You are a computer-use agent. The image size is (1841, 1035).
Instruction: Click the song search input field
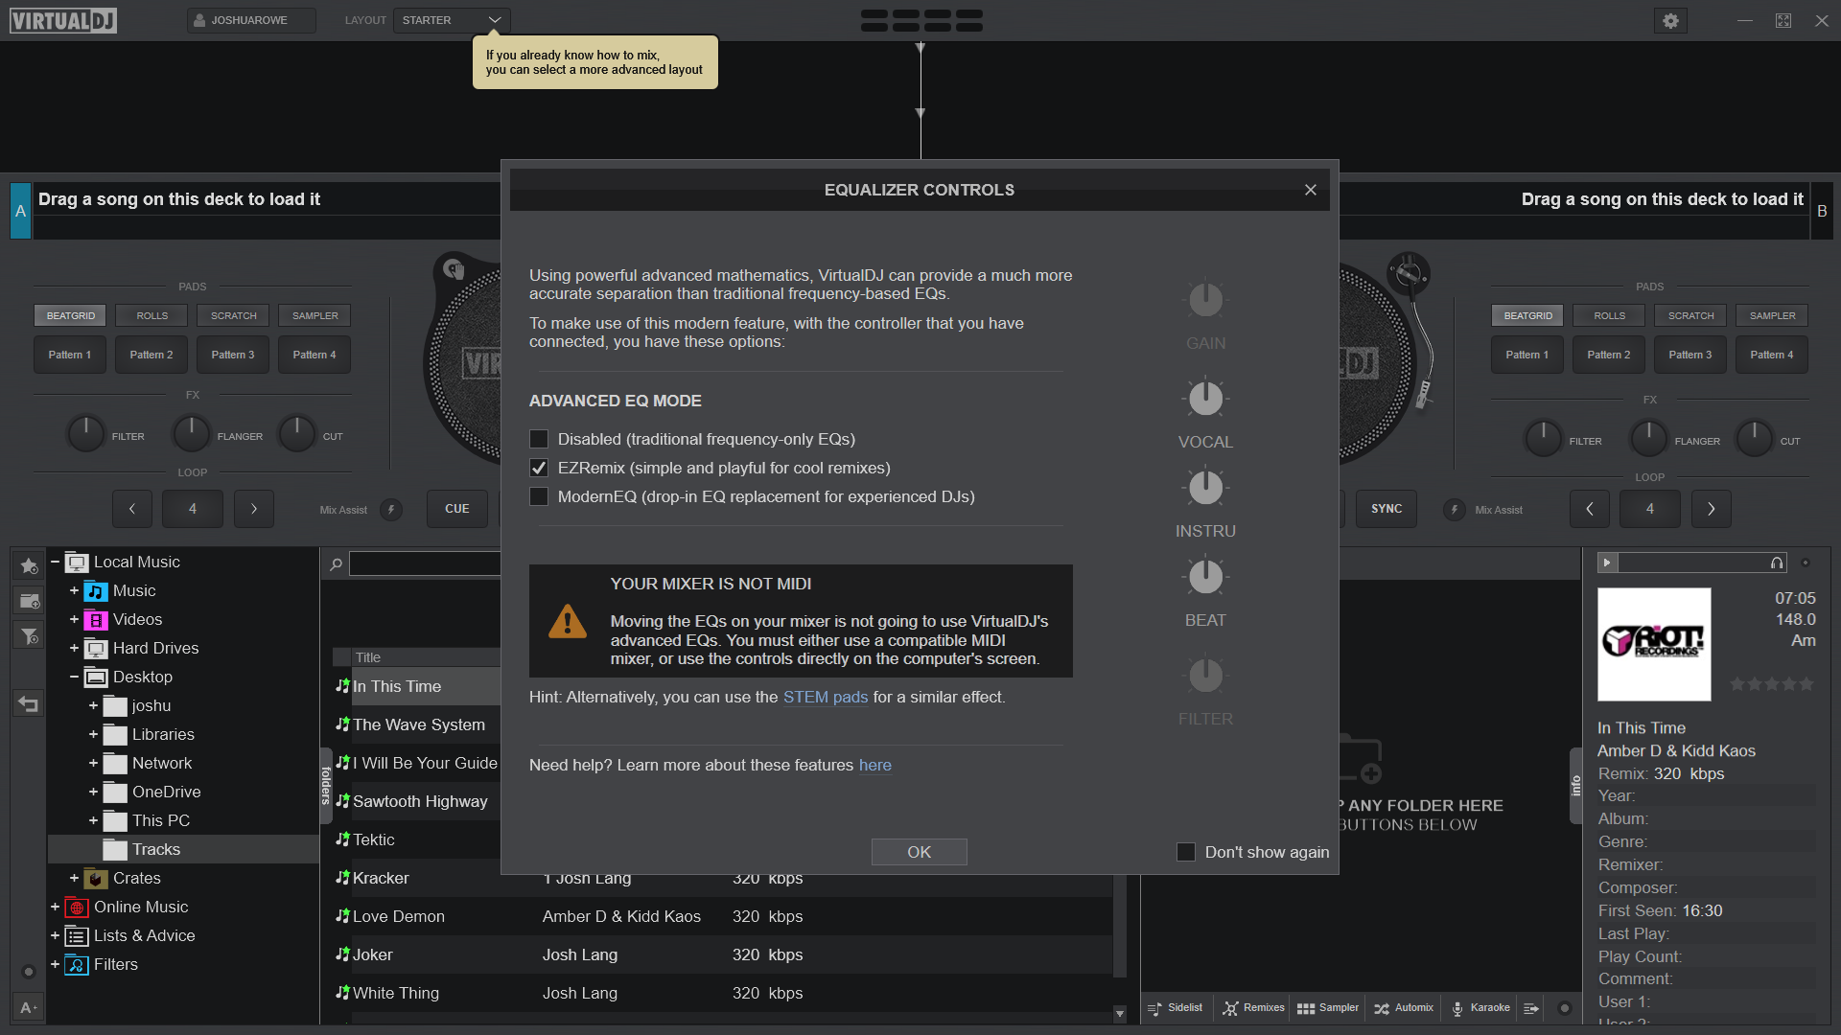click(x=425, y=563)
